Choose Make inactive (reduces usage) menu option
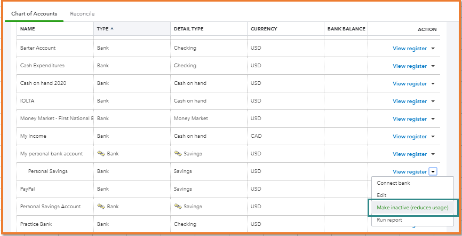 [412, 207]
